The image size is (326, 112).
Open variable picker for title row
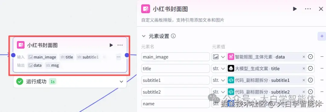(x=310, y=69)
